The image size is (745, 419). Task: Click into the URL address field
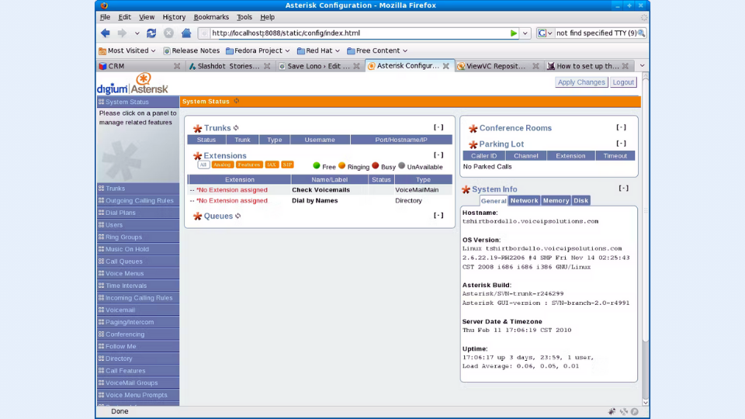359,33
